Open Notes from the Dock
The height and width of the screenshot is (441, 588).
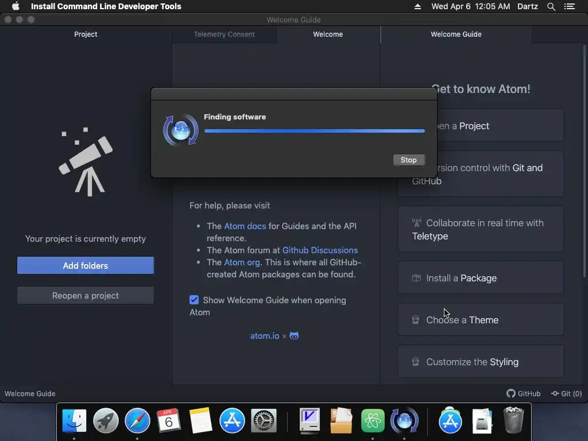coord(200,420)
